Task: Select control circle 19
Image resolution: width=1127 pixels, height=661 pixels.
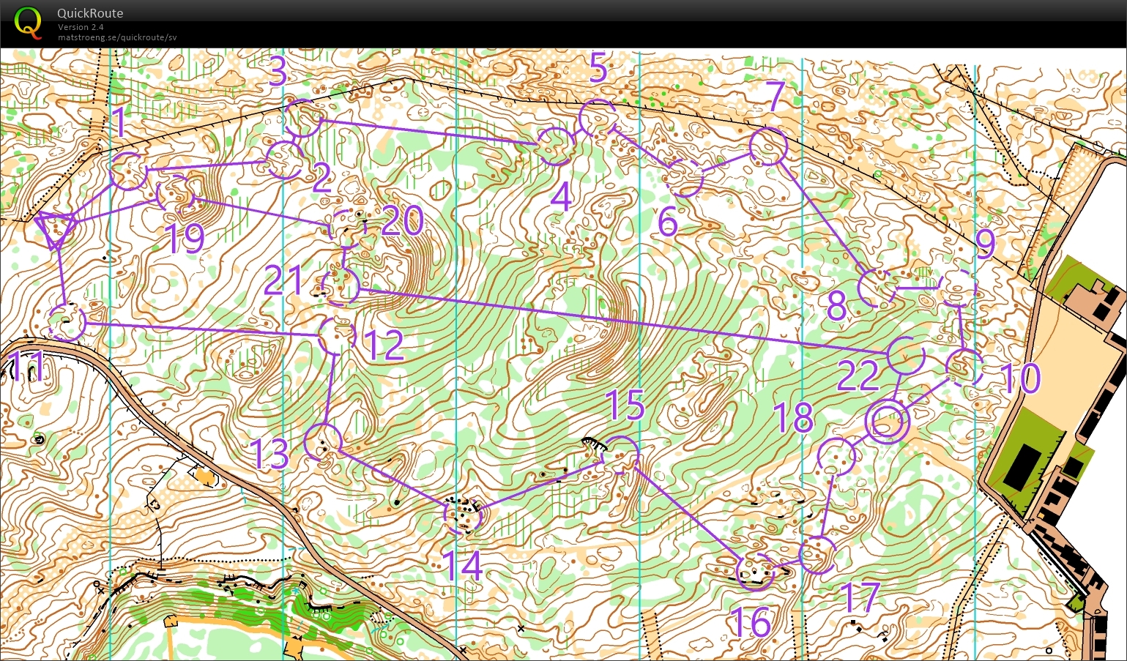Action: click(175, 194)
